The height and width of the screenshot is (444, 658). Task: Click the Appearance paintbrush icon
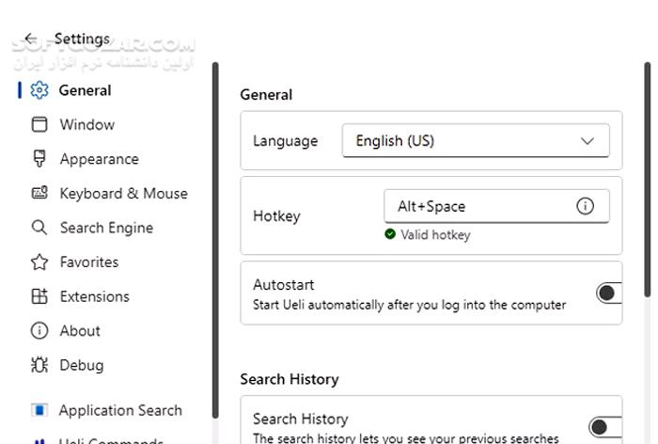(39, 159)
